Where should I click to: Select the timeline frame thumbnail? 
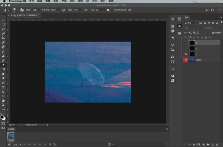(11, 135)
